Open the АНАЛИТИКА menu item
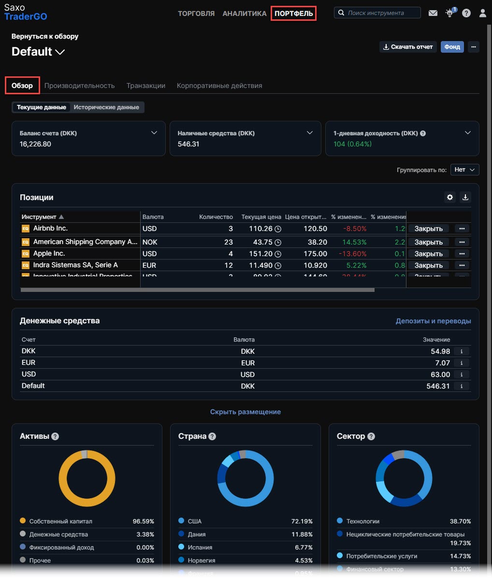The height and width of the screenshot is (578, 492). pyautogui.click(x=245, y=14)
